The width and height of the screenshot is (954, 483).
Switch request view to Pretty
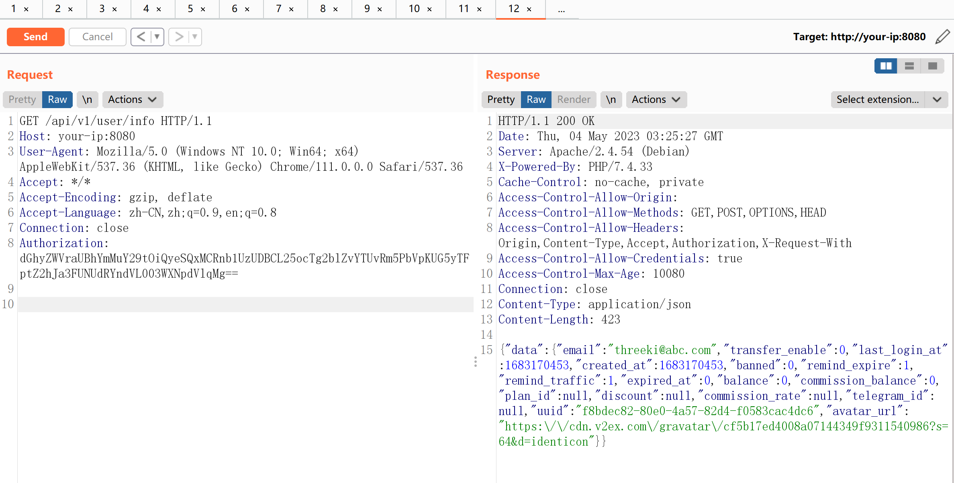pyautogui.click(x=22, y=100)
